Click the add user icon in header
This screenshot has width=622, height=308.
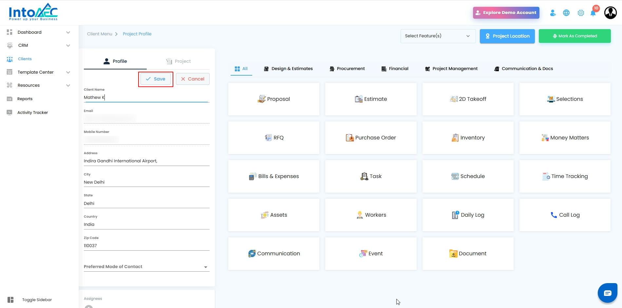(553, 13)
